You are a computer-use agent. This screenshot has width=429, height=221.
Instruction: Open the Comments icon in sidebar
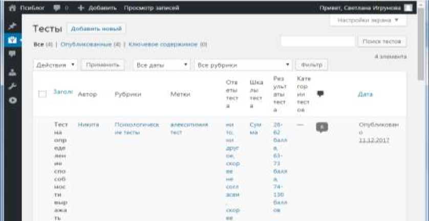point(12,54)
